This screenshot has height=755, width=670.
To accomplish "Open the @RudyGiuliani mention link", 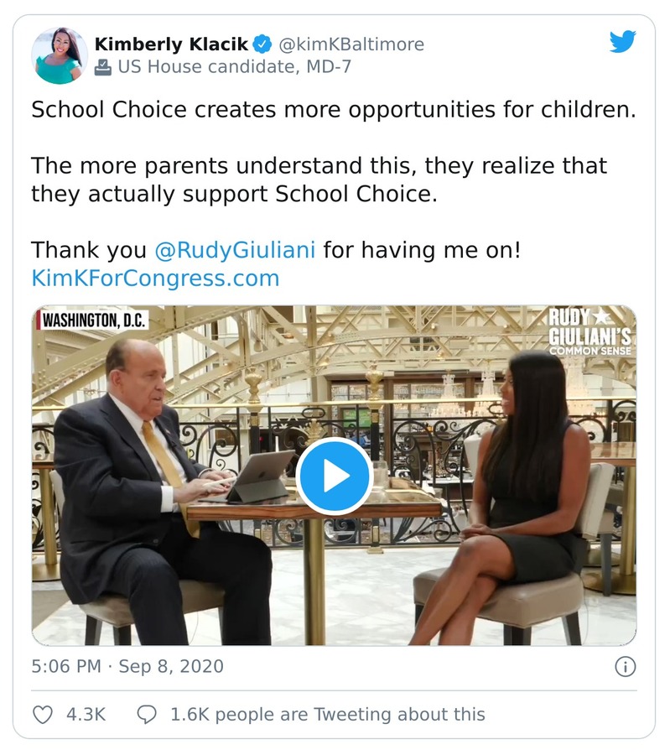I will click(236, 250).
